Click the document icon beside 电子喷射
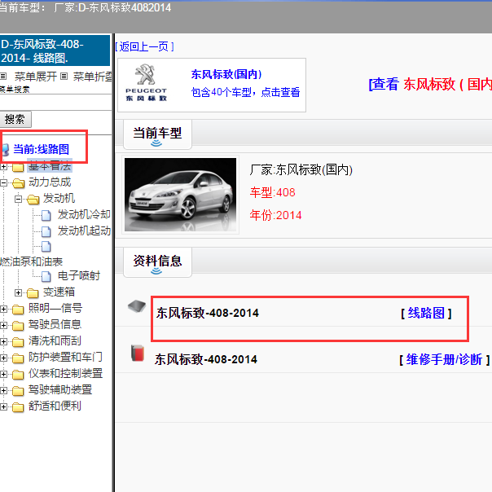 point(46,276)
